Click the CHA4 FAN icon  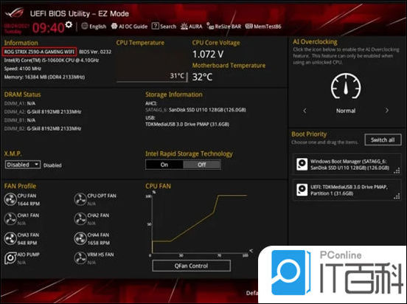[80, 238]
